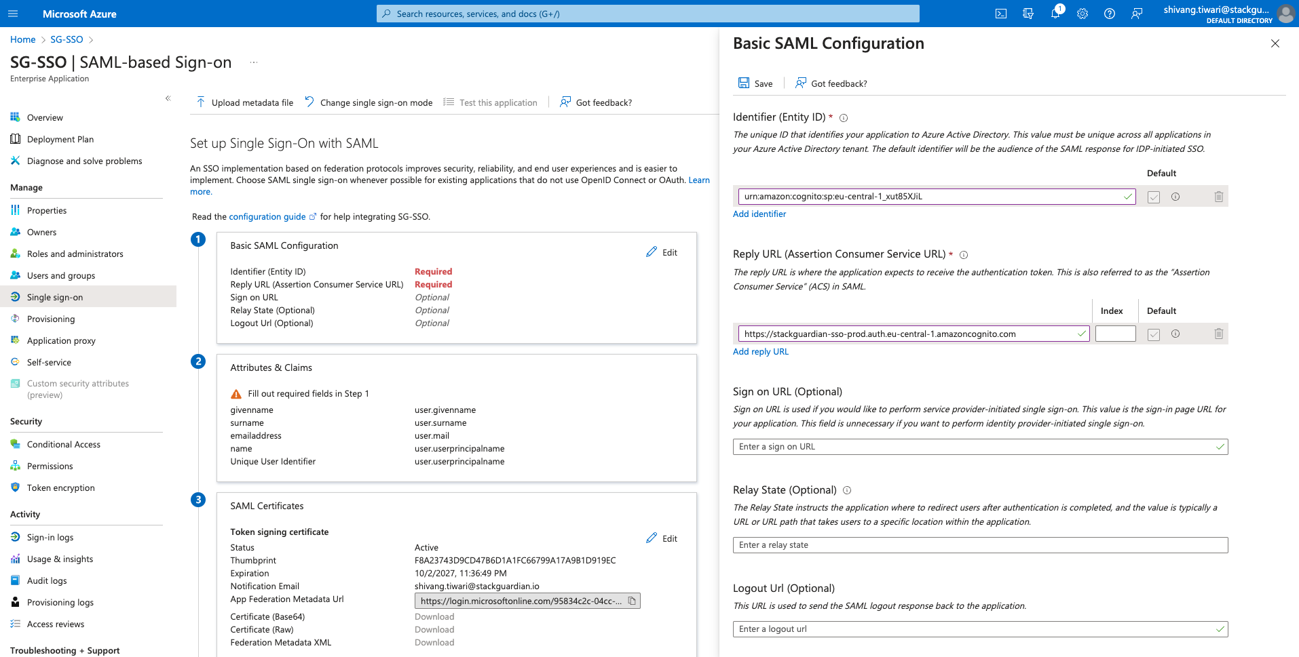Delete the reply URL row
The height and width of the screenshot is (657, 1299).
(x=1218, y=334)
